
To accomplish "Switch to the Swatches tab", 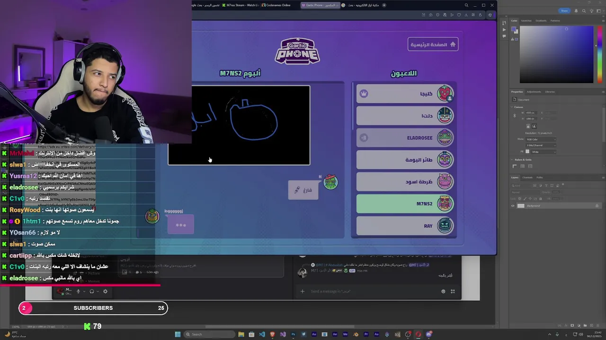I will point(526,21).
